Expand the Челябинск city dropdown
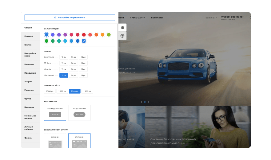The image size is (271, 160). click(211, 18)
